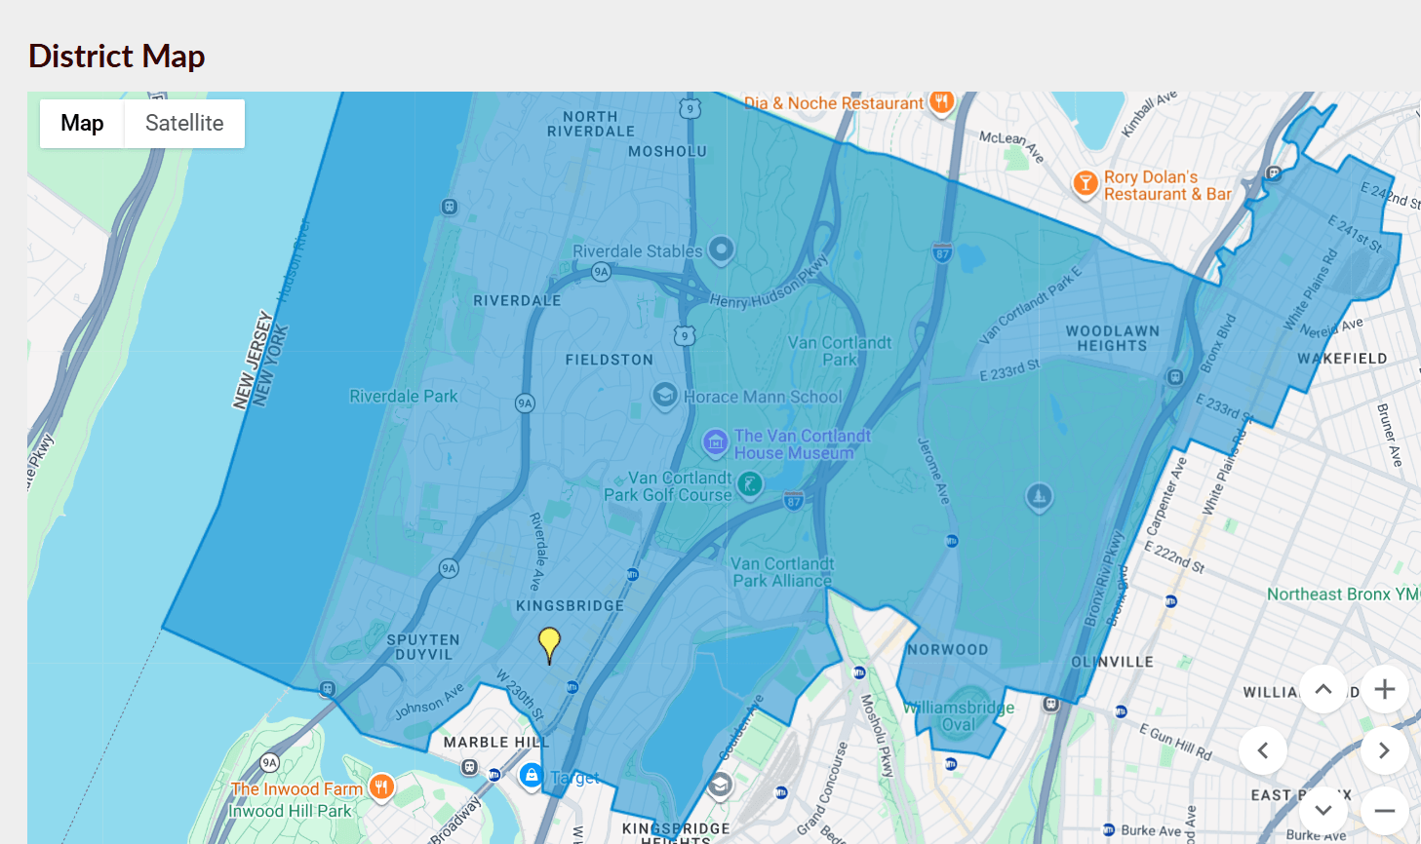
Task: Pan the map up with arrow
Action: point(1323,690)
